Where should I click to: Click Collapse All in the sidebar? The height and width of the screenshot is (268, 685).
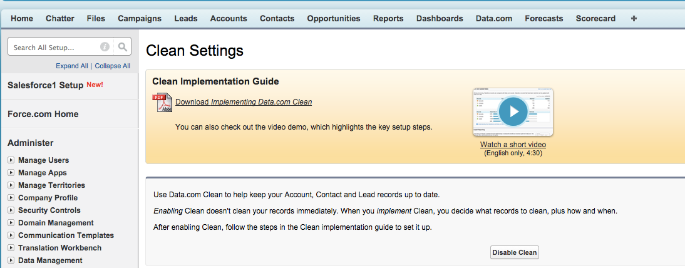coord(113,66)
